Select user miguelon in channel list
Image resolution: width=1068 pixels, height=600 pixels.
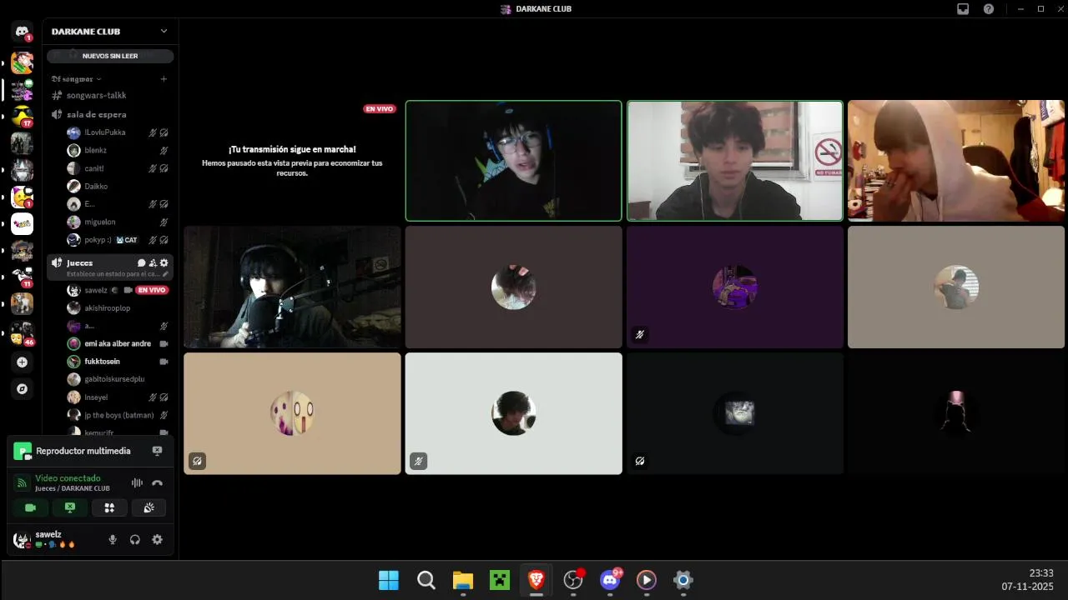118,222
